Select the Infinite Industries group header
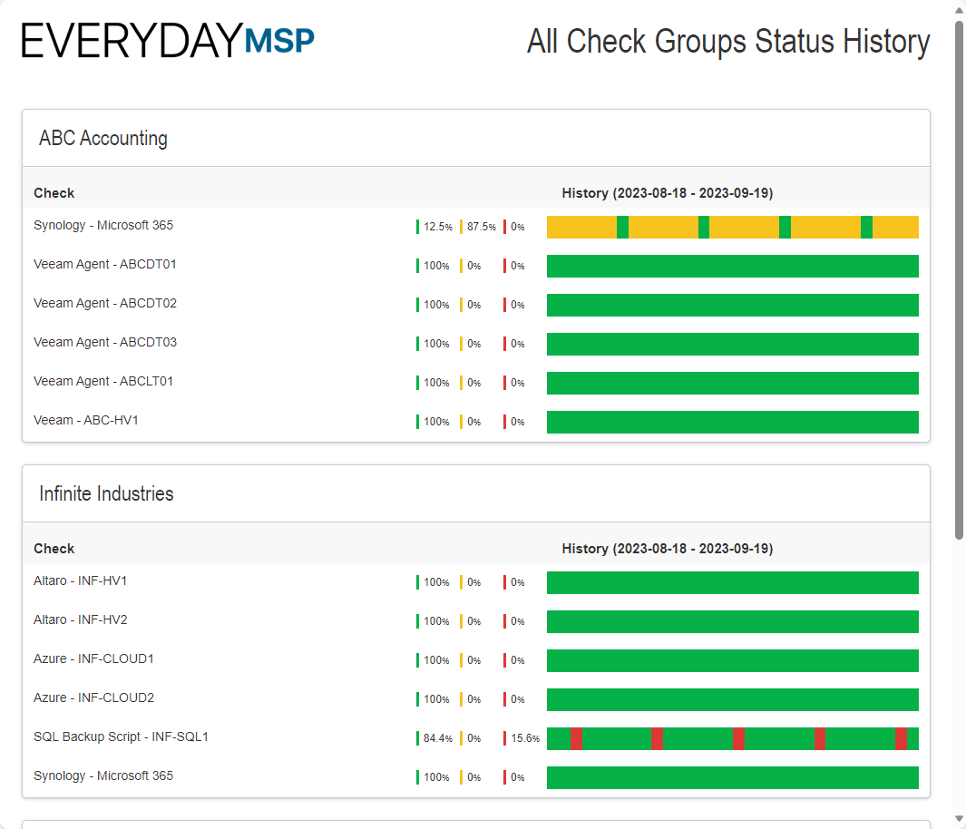This screenshot has height=829, width=966. 106,494
